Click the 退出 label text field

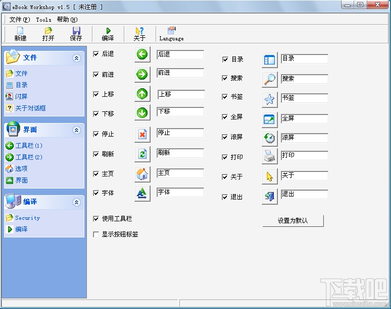[305, 194]
